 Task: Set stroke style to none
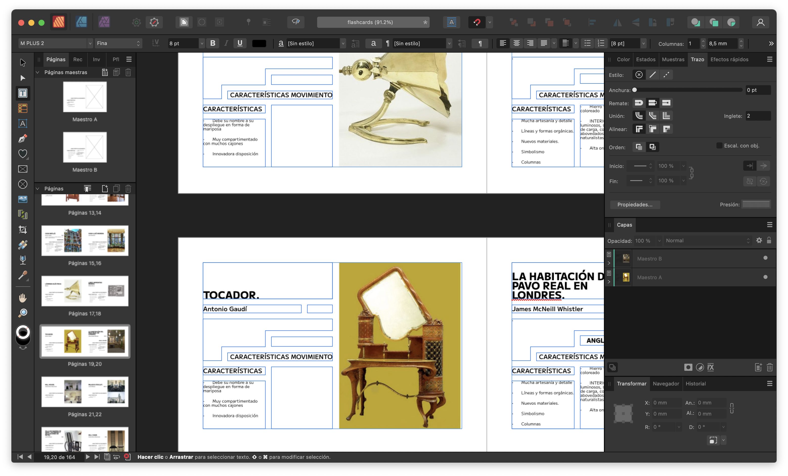tap(639, 75)
